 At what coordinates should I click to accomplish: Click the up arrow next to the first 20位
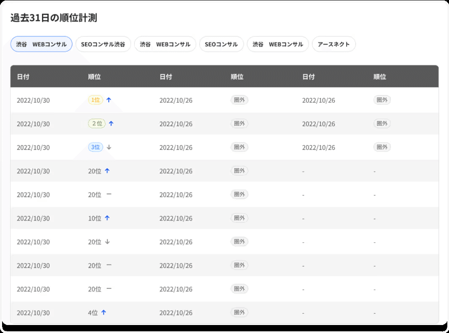[x=108, y=171]
